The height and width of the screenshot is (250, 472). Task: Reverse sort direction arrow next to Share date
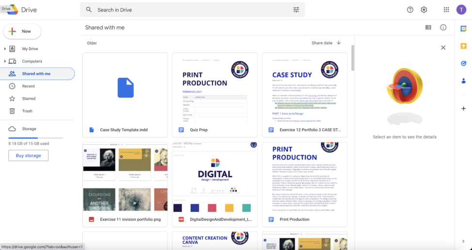(x=339, y=43)
